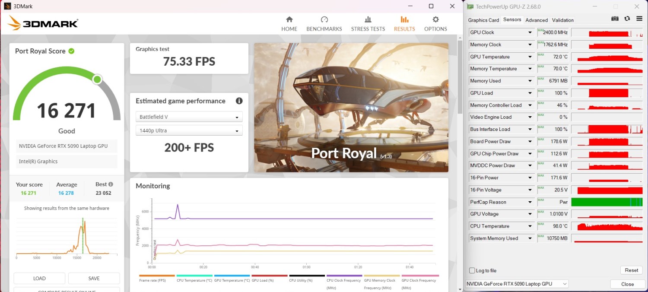The image size is (648, 292).
Task: Click the SAVE result button
Action: click(x=94, y=278)
